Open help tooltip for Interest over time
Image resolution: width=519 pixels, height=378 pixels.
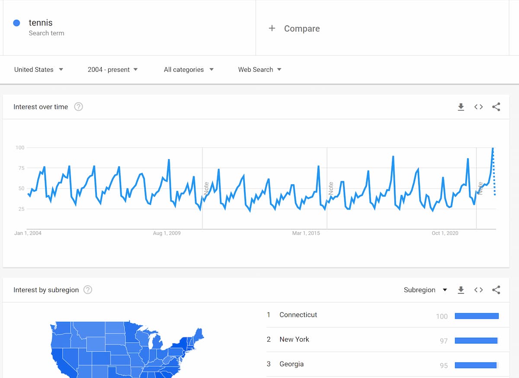point(78,106)
